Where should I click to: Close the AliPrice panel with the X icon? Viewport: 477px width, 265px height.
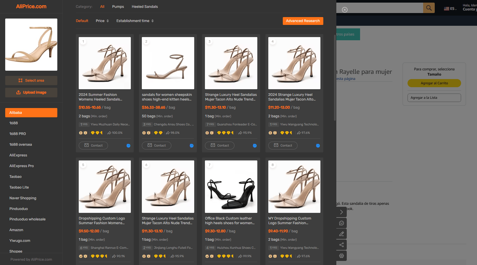(345, 10)
